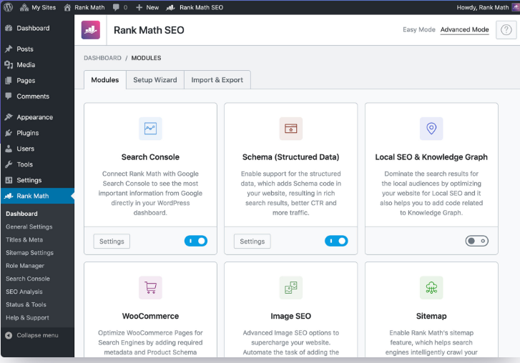Click the Rank Math site name in admin bar
This screenshot has height=363, width=520.
click(x=89, y=7)
